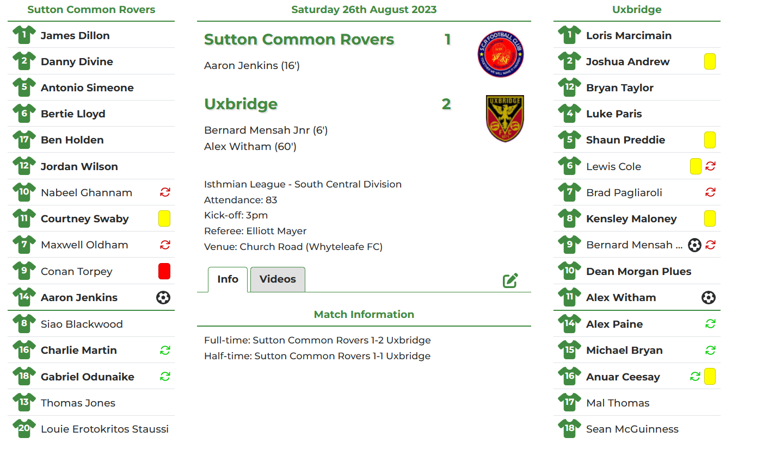Open the Sutton Common Rovers team page
This screenshot has height=450, width=775.
coord(91,9)
